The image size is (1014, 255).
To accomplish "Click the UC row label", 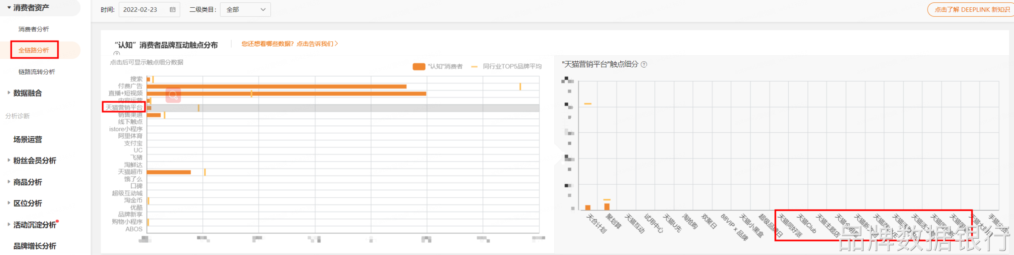I will coord(138,150).
